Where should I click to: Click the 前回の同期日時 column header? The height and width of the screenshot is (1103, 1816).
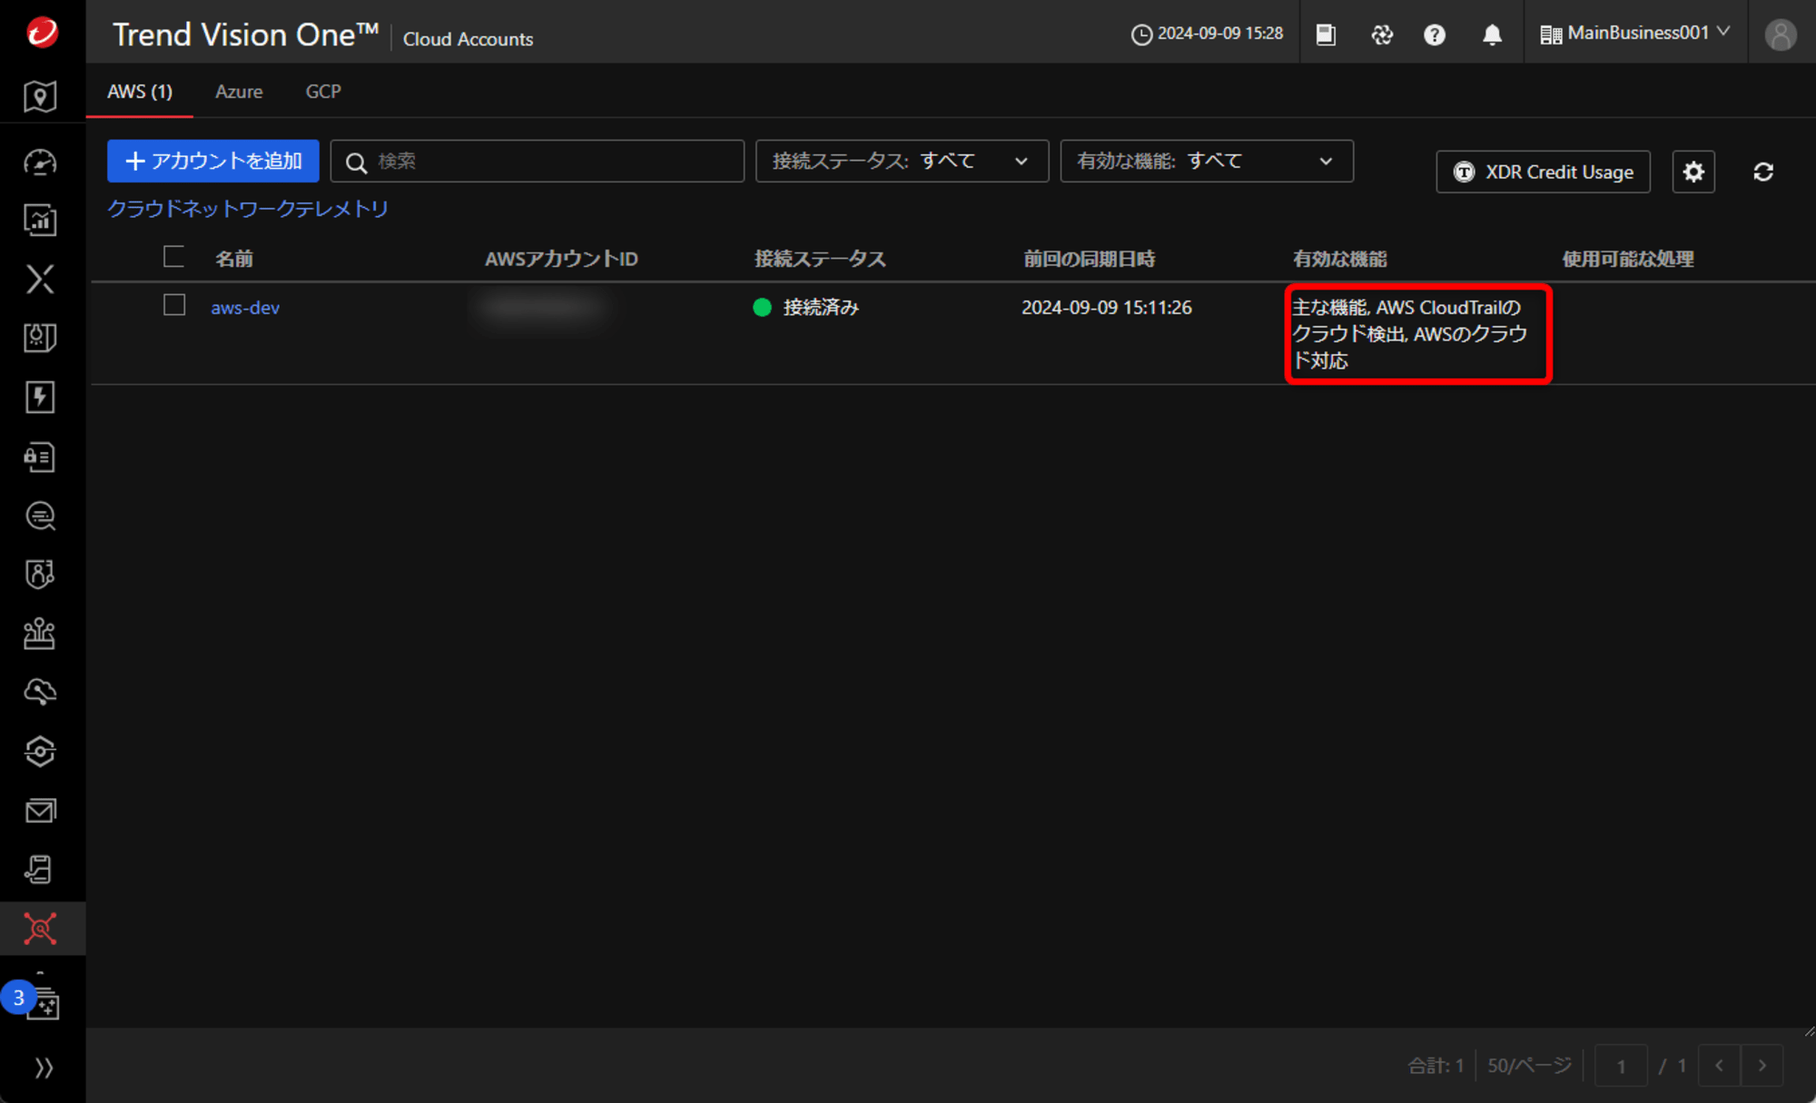click(1090, 259)
